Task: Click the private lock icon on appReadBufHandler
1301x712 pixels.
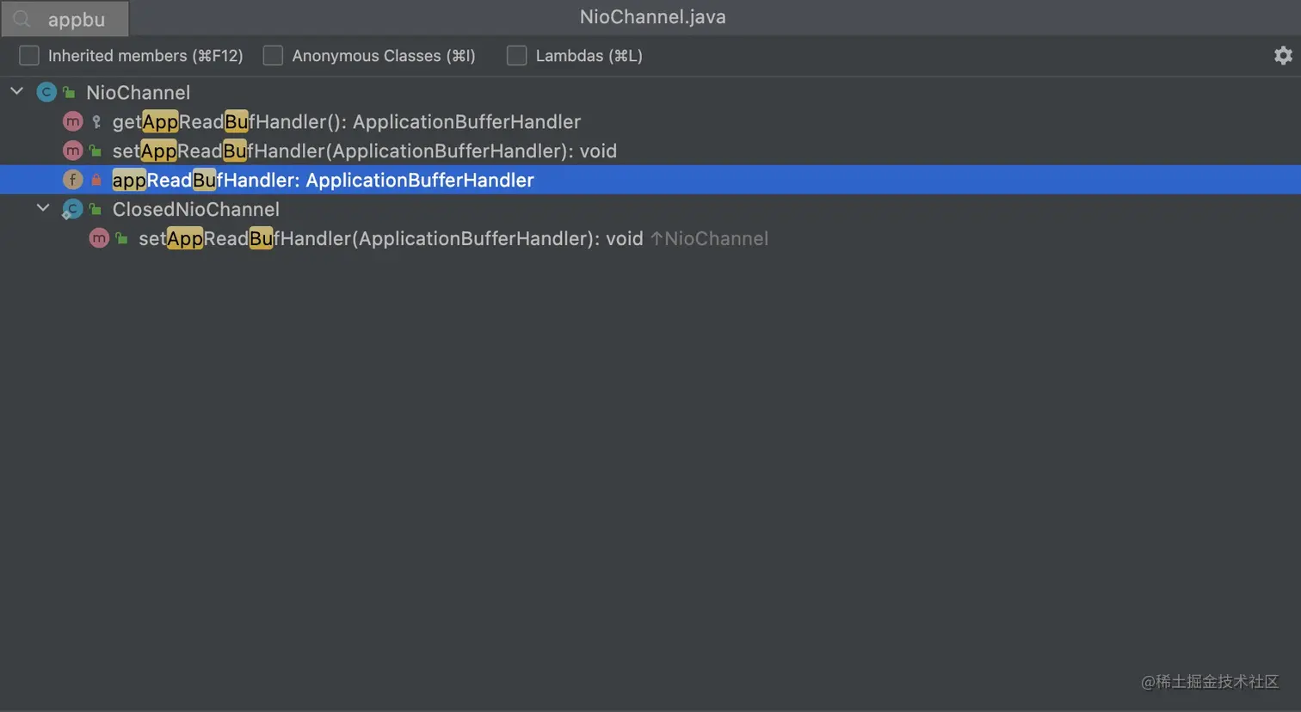Action: 96,180
